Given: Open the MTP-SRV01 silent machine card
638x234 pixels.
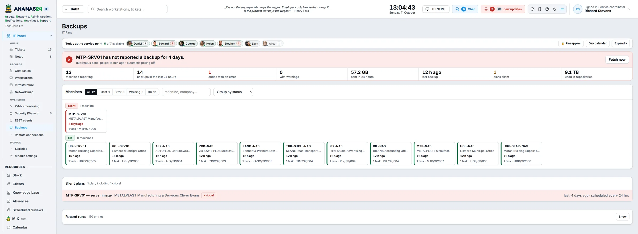Looking at the screenshot, I should coord(86,121).
